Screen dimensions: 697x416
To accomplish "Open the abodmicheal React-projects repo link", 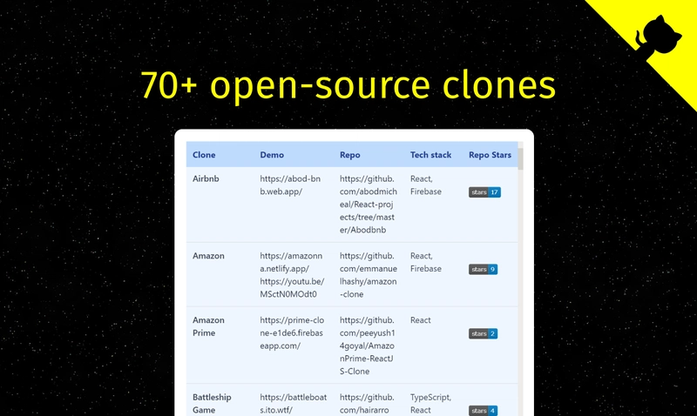I will (367, 205).
